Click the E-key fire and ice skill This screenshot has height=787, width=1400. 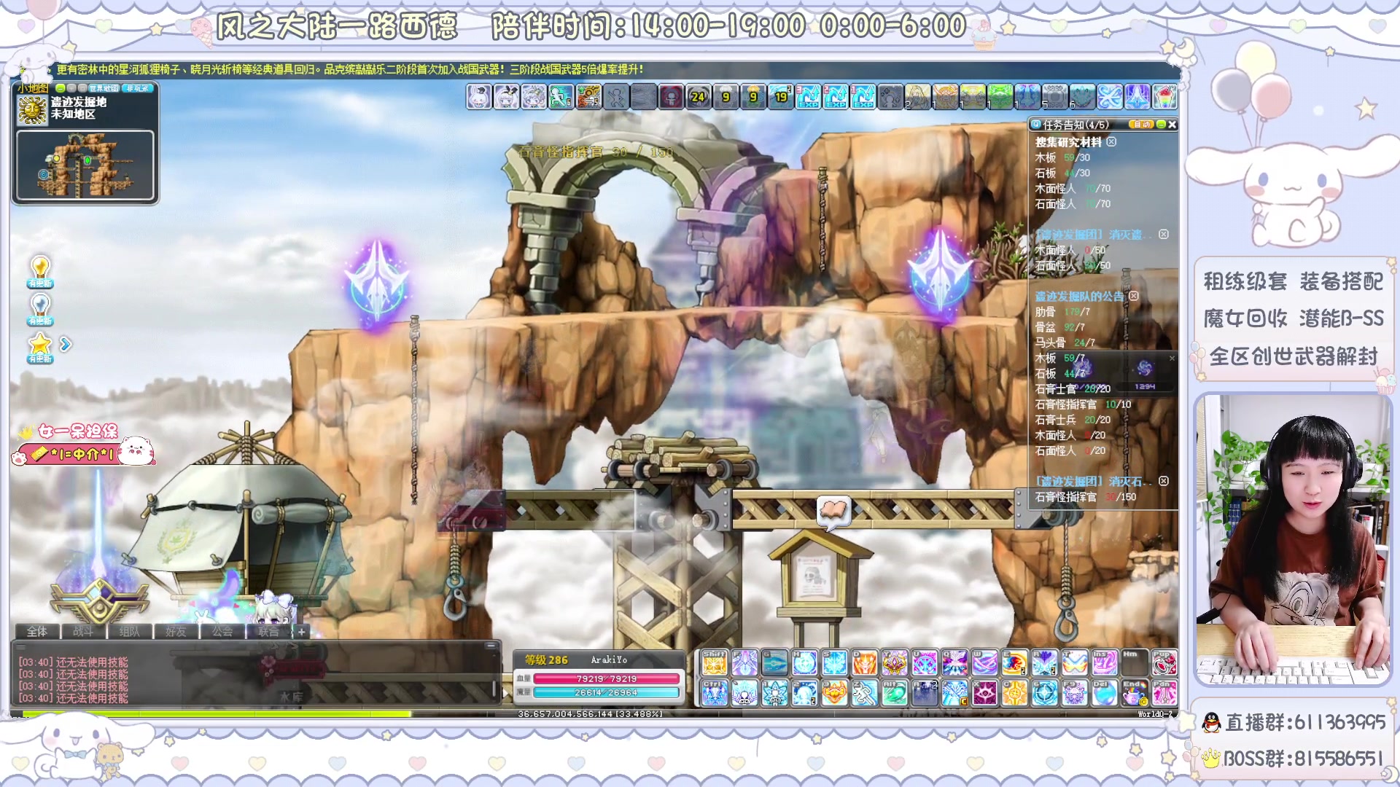click(x=1014, y=663)
